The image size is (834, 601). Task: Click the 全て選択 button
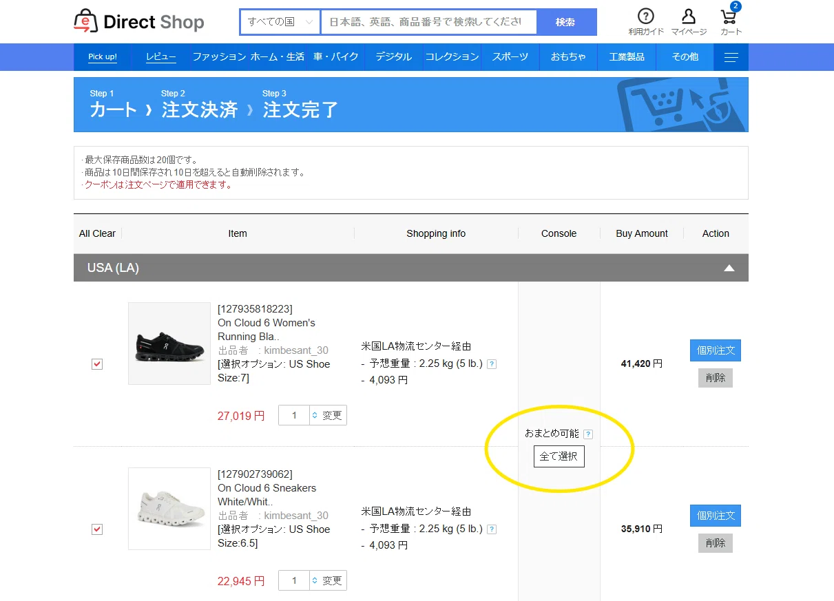(559, 456)
